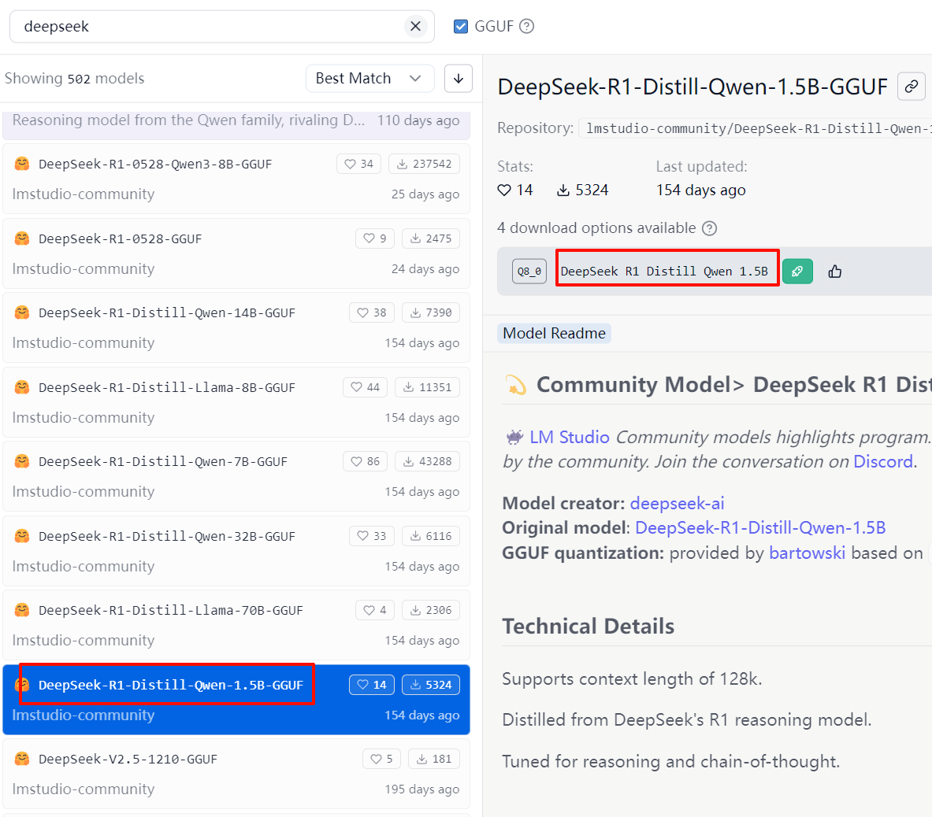Click the Hugging Face emoji beside DeepSeek-R1-0528-GGUF
Screen dimensions: 932x817
click(22, 238)
